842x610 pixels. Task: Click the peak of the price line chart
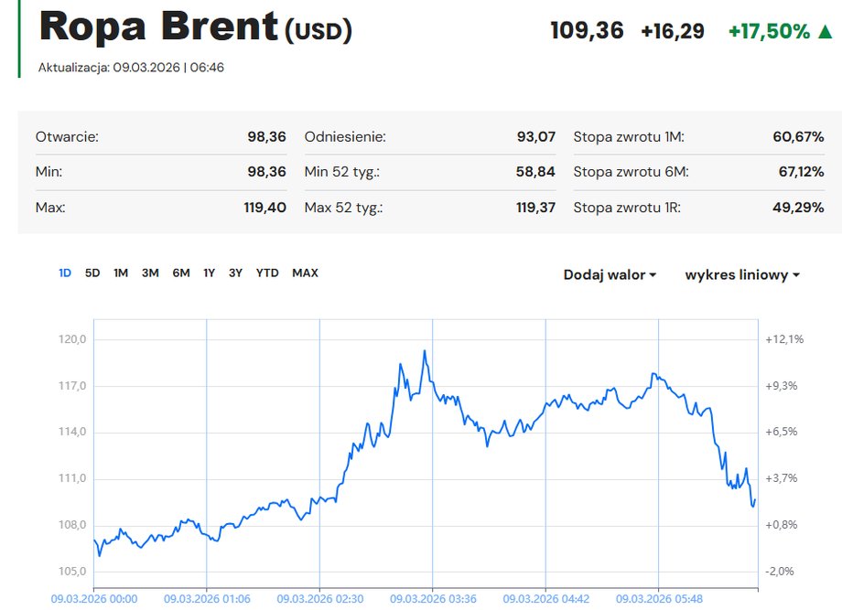click(425, 349)
